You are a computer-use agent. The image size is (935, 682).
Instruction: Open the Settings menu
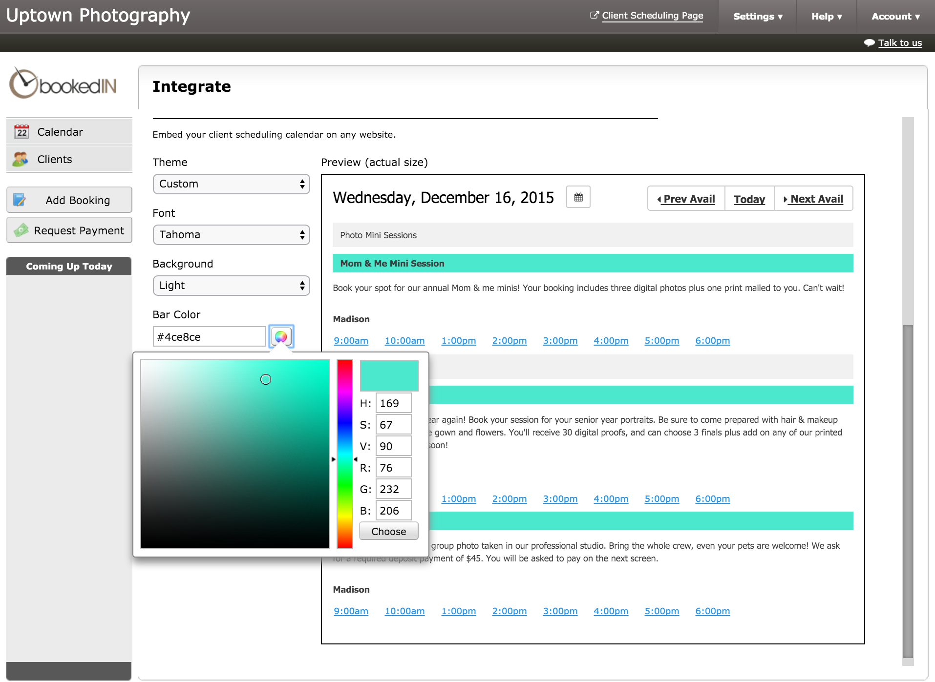757,17
